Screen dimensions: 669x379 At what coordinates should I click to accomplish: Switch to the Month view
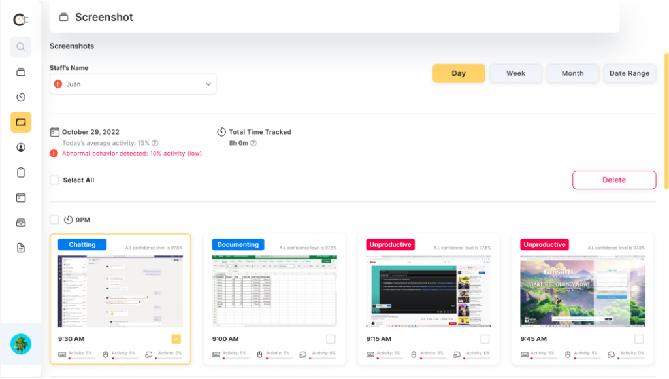click(x=572, y=73)
